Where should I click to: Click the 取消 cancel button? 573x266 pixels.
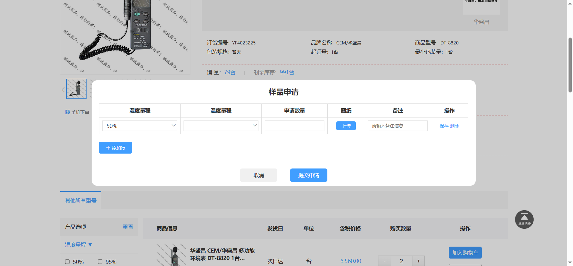click(258, 175)
